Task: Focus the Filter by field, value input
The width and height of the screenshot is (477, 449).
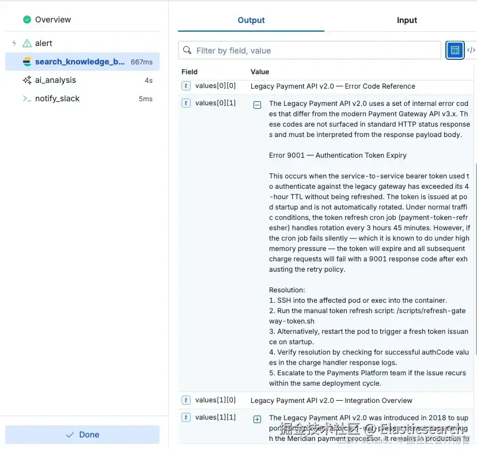Action: (309, 50)
